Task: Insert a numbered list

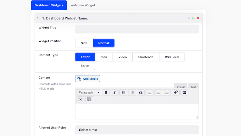Action: pos(132,92)
